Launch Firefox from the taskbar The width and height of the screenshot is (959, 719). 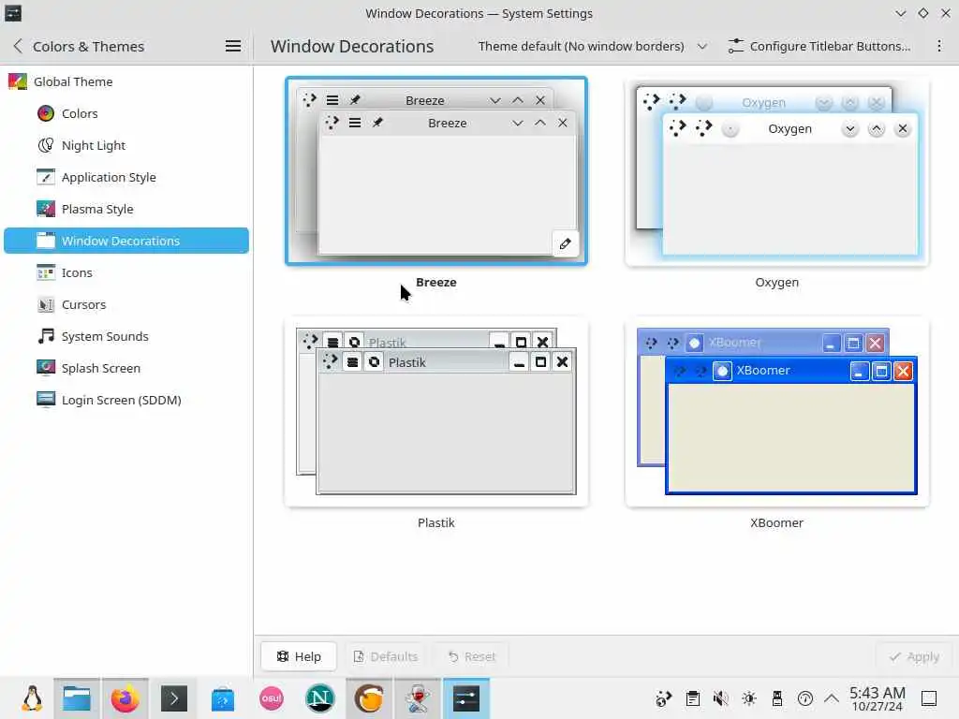tap(125, 698)
